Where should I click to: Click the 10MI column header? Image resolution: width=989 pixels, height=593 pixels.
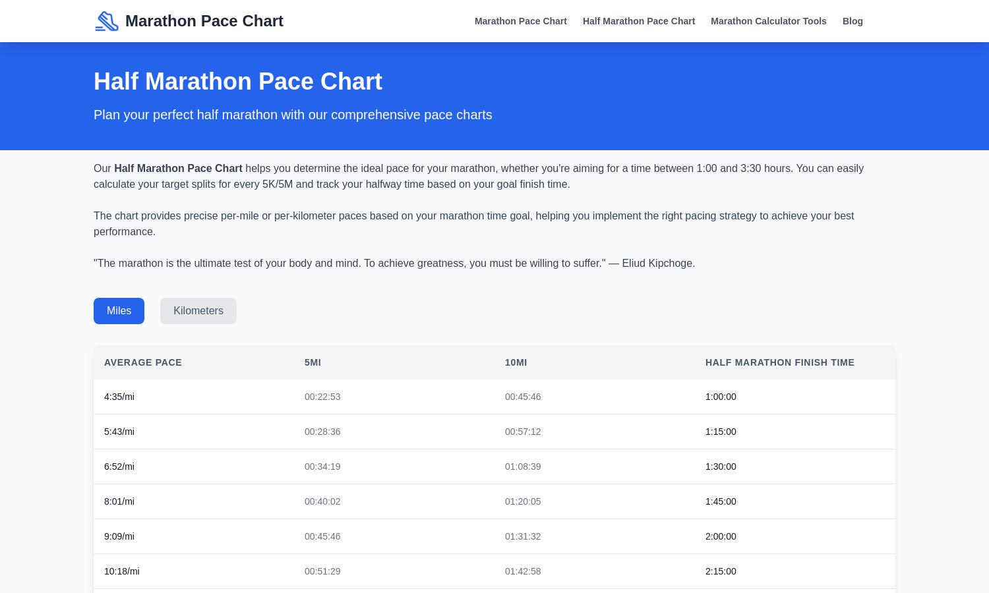coord(516,362)
